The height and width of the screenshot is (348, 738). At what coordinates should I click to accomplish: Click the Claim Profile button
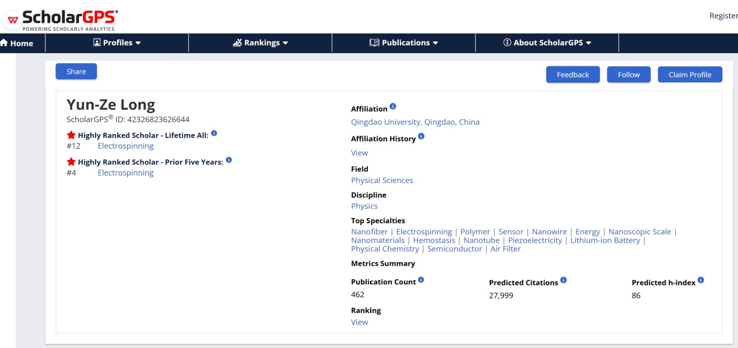click(x=690, y=75)
